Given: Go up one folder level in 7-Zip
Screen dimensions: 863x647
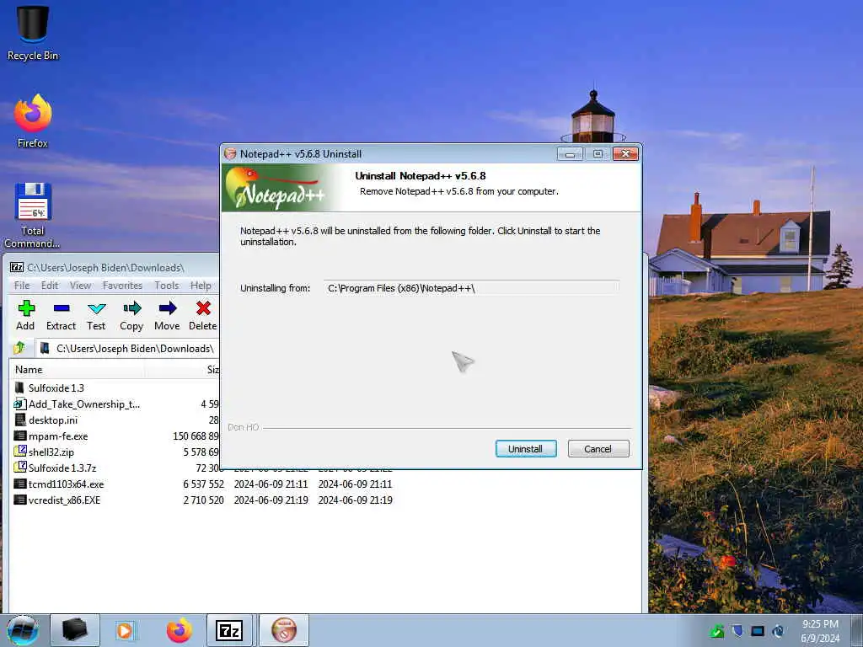Looking at the screenshot, I should coord(20,348).
